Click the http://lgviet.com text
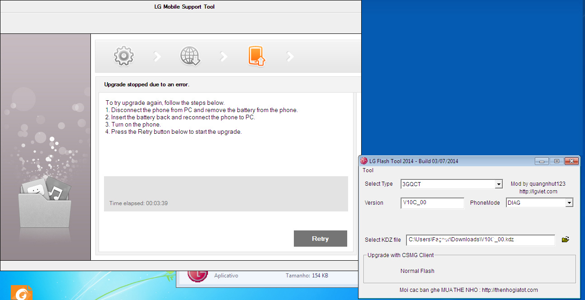Viewport: 585px width, 300px height. click(x=538, y=192)
